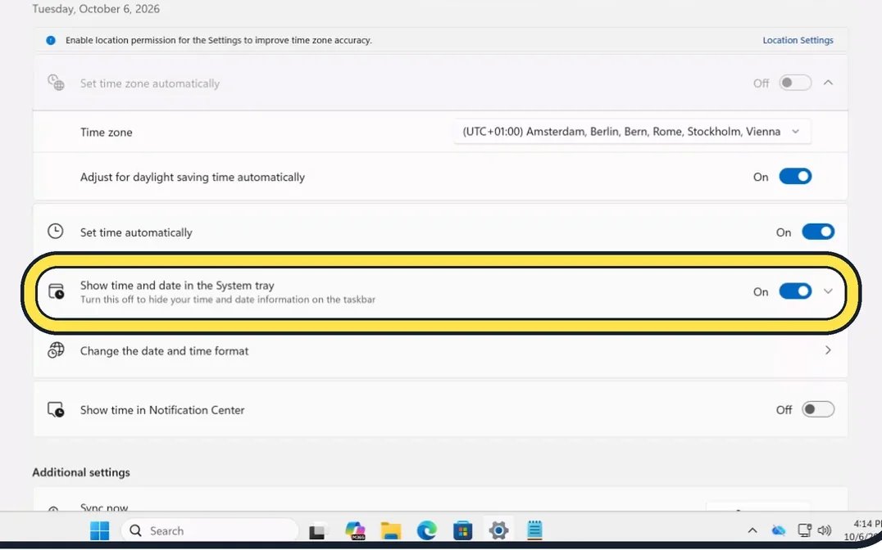The width and height of the screenshot is (882, 550).
Task: Click 'Turn this off to hide your time' description
Action: coord(228,300)
